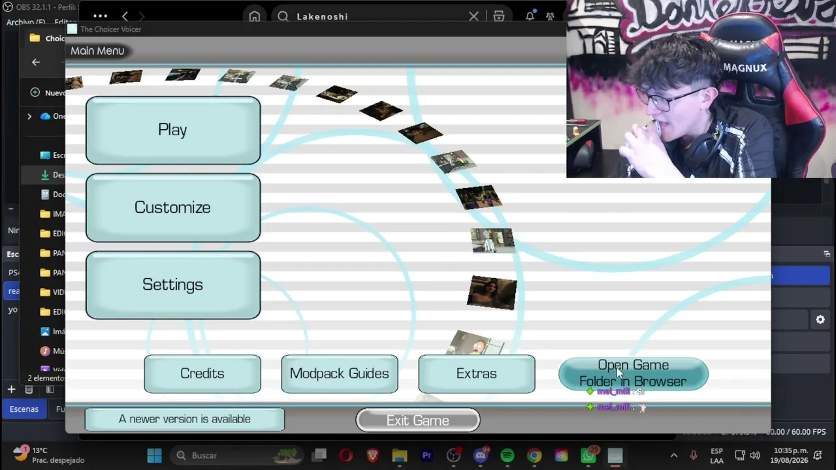The width and height of the screenshot is (836, 470).
Task: Expand the OneDrive tree item in File Explorer
Action: (x=29, y=116)
